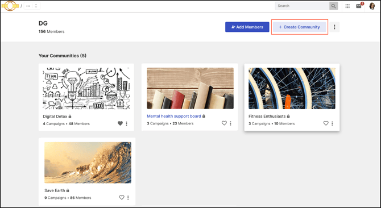Open the logo home link
This screenshot has width=381, height=208.
[10, 6]
